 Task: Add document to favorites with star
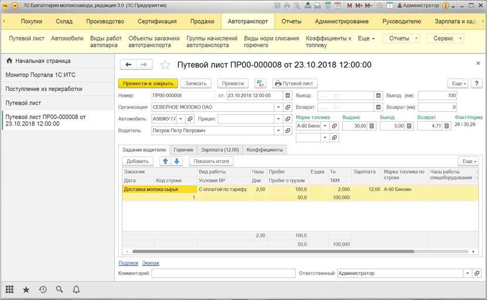click(165, 65)
